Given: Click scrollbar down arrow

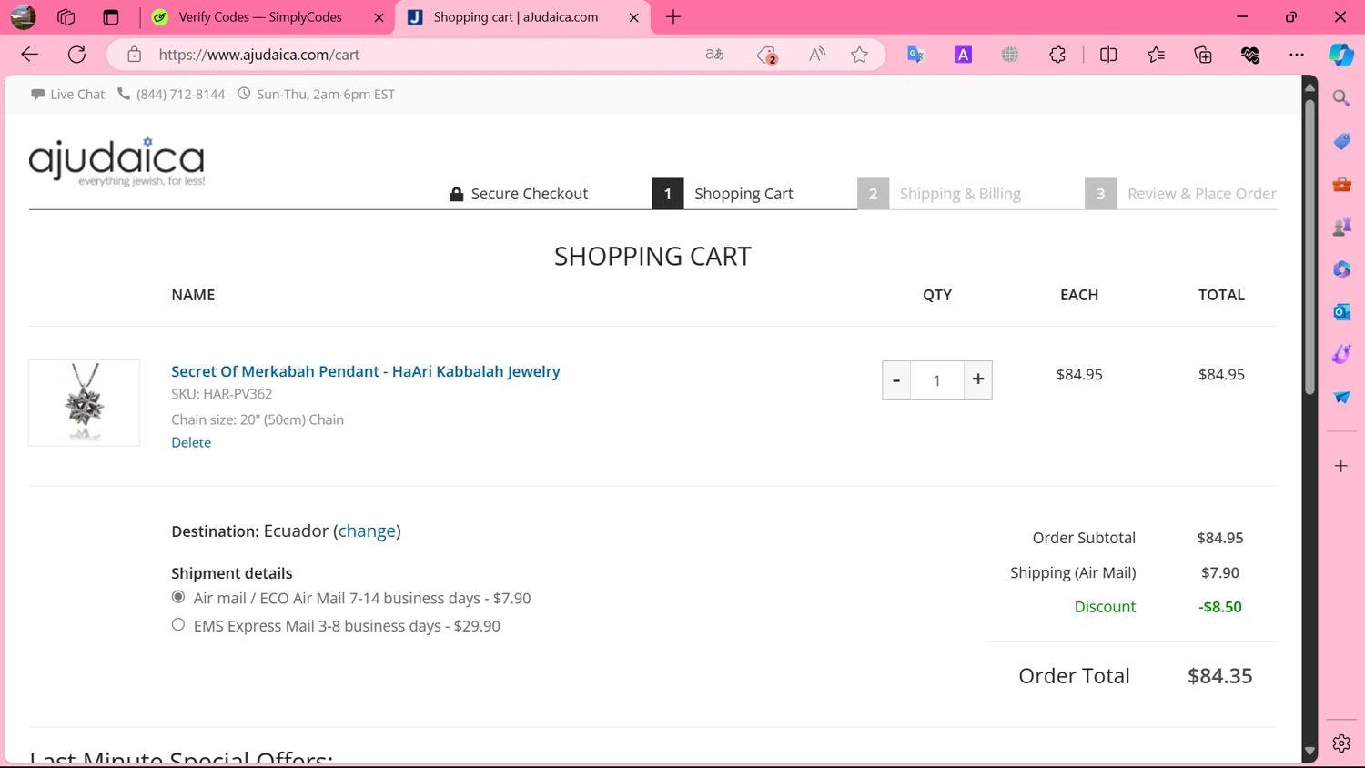Looking at the screenshot, I should pyautogui.click(x=1309, y=752).
